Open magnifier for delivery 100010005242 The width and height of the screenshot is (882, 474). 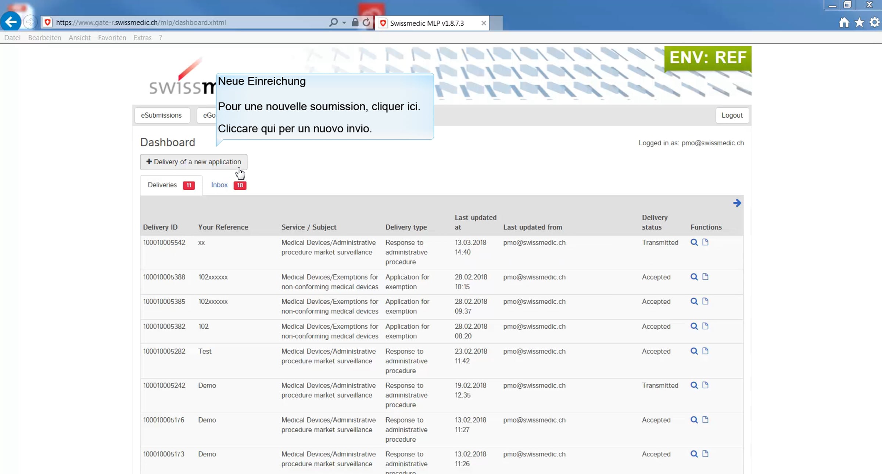(694, 385)
